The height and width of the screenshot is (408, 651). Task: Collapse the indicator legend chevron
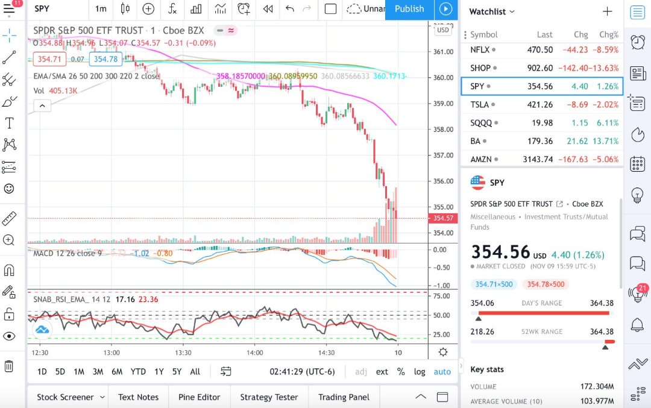point(42,105)
